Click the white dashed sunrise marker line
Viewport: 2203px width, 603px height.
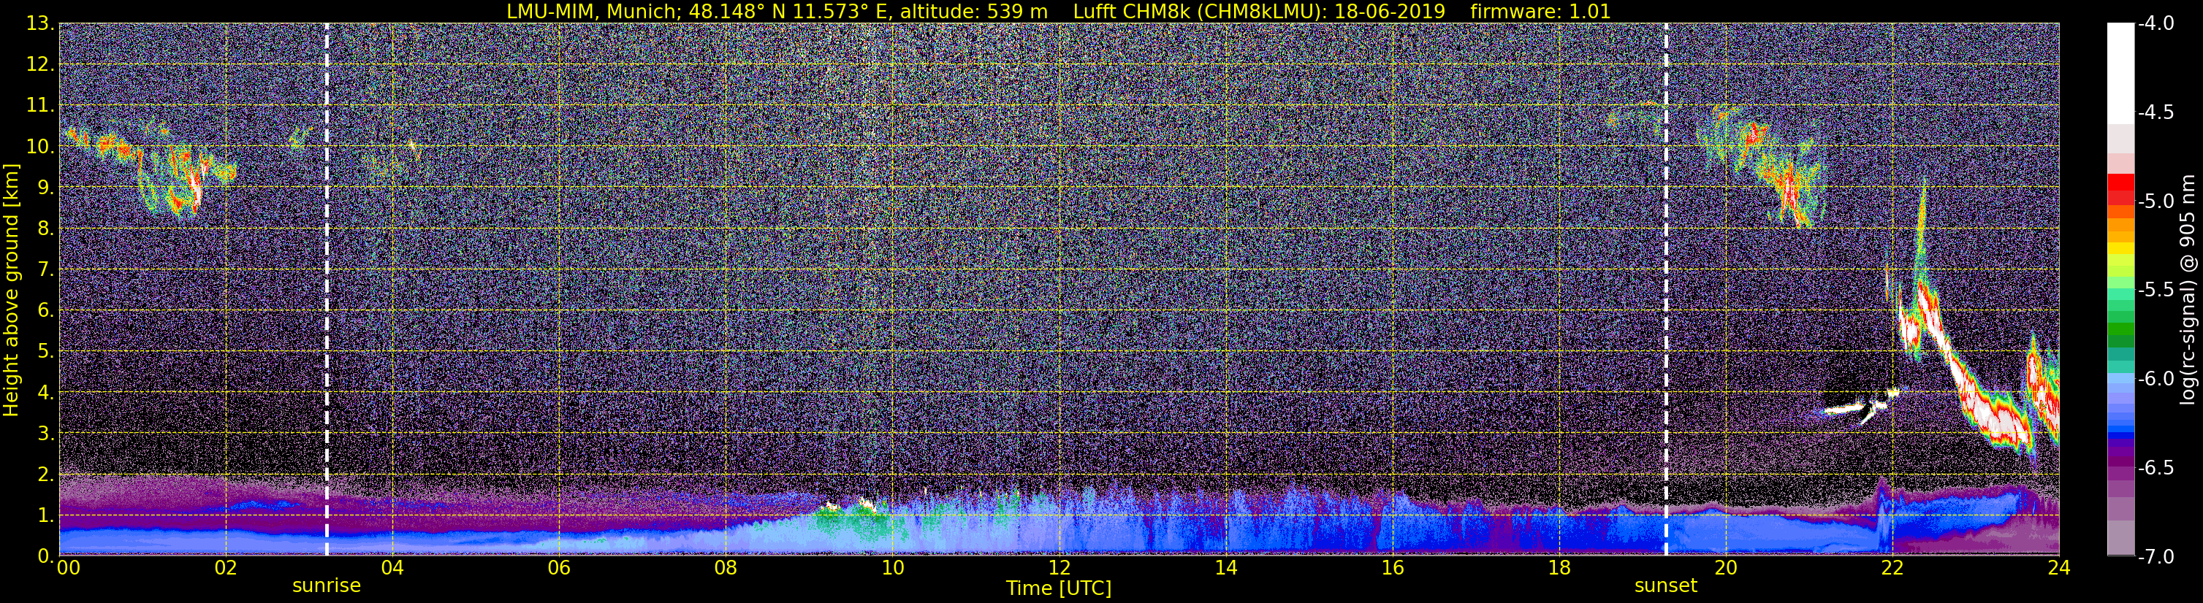click(327, 291)
